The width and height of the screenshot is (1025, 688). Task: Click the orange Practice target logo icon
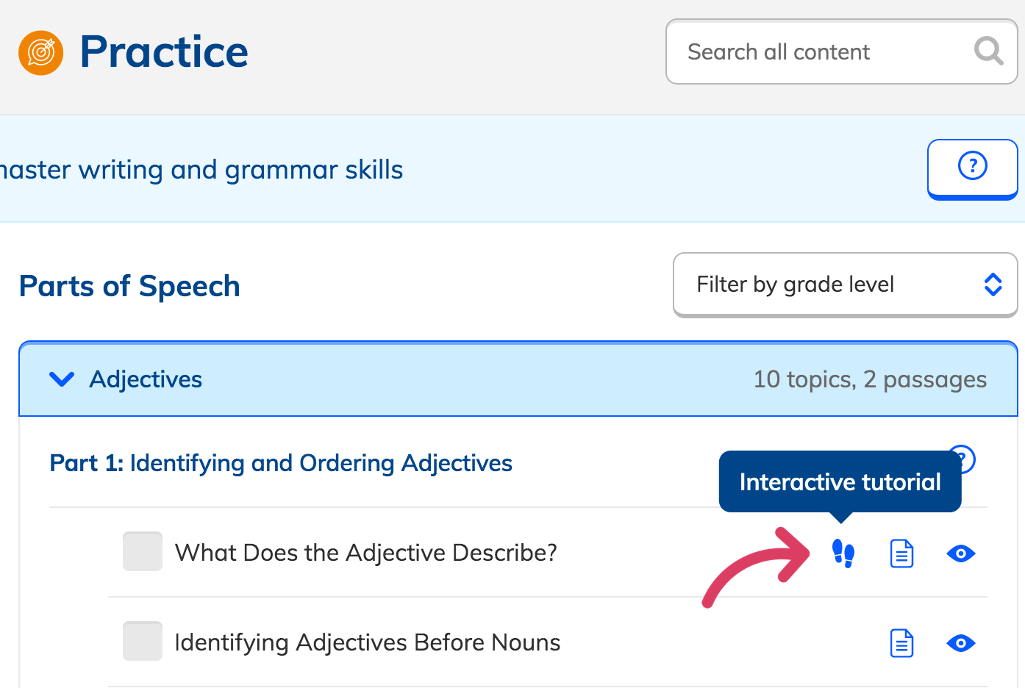click(41, 53)
